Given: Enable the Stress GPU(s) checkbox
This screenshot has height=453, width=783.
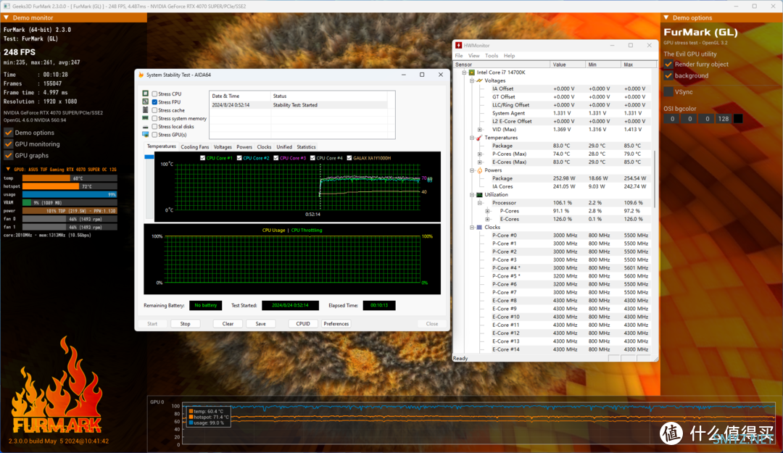Looking at the screenshot, I should tap(155, 135).
